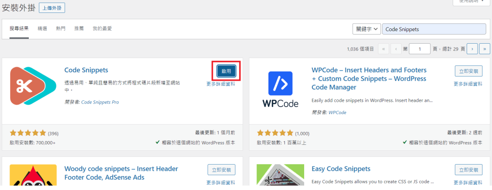The width and height of the screenshot is (492, 190).
Task: Click the current page number field
Action: pyautogui.click(x=419, y=49)
